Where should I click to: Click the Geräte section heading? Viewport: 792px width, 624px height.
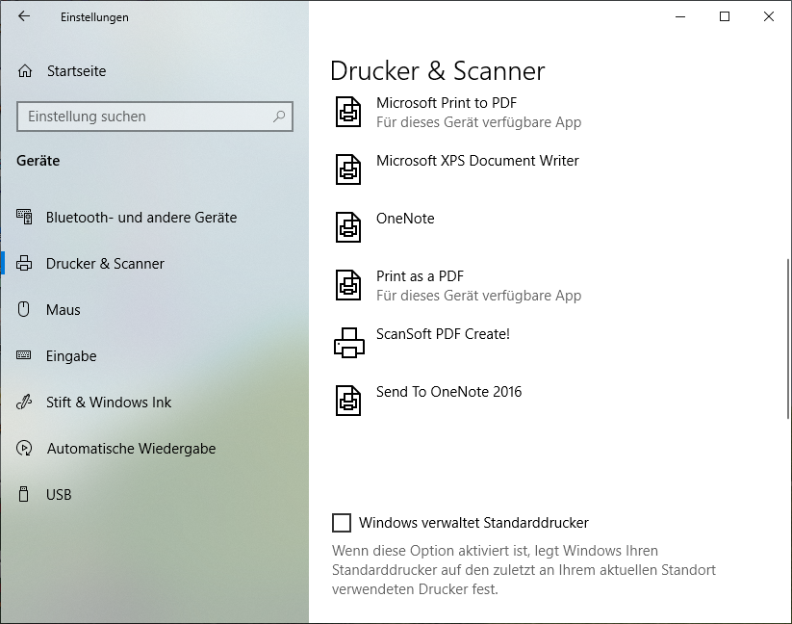[x=38, y=161]
